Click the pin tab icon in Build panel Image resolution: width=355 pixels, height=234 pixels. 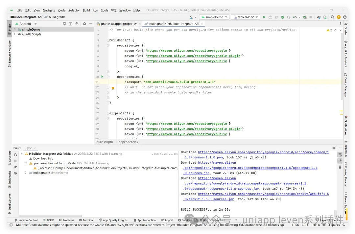[x=15, y=167]
